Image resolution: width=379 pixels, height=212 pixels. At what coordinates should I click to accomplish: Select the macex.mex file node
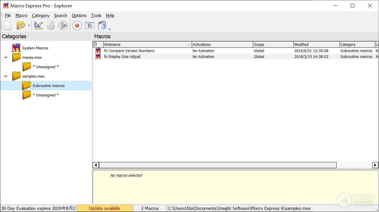tap(32, 57)
